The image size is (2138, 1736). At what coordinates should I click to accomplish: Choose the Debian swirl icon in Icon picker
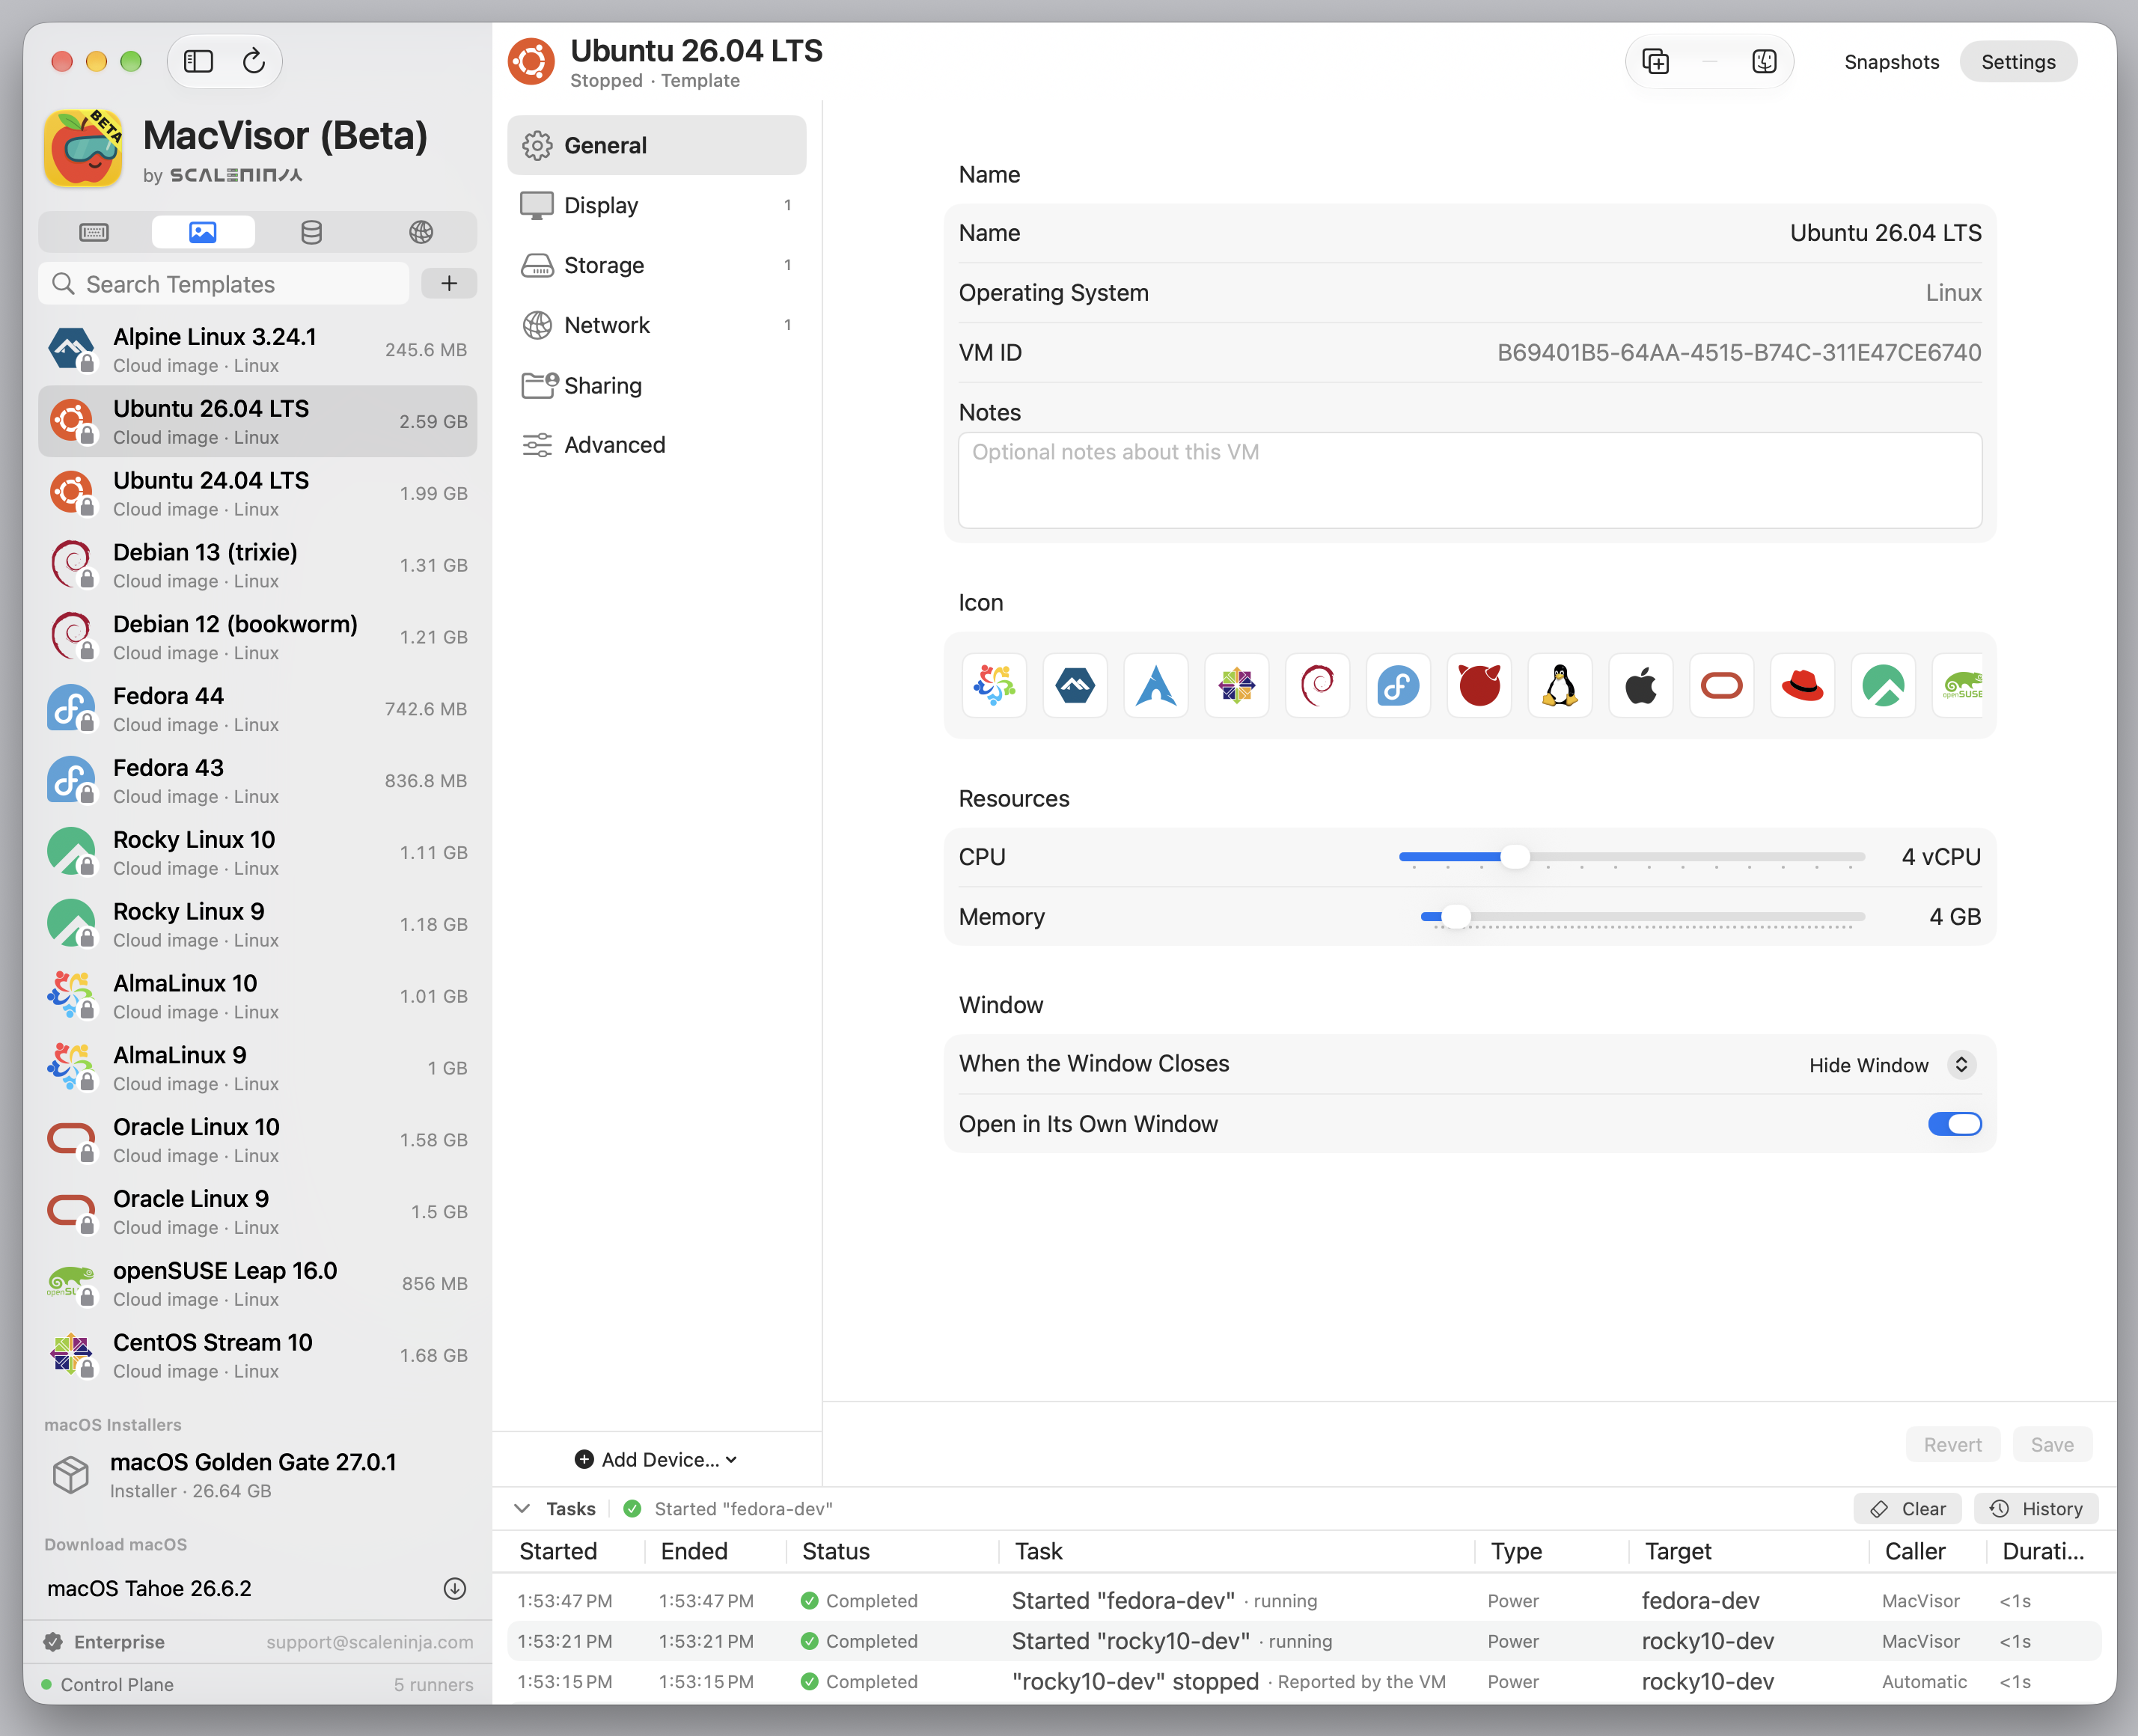[x=1318, y=686]
